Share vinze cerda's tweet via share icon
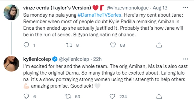Screen dimensions: 194x103 tap(159, 45)
